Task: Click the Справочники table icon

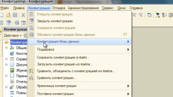Action: point(12,59)
